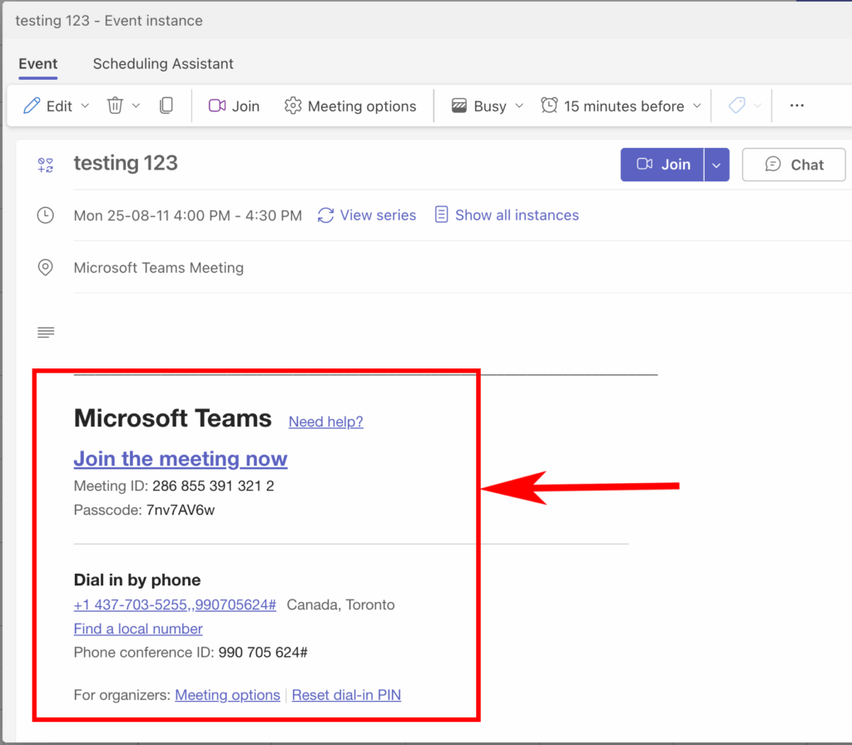Click the meeting type icon beside title

[46, 165]
